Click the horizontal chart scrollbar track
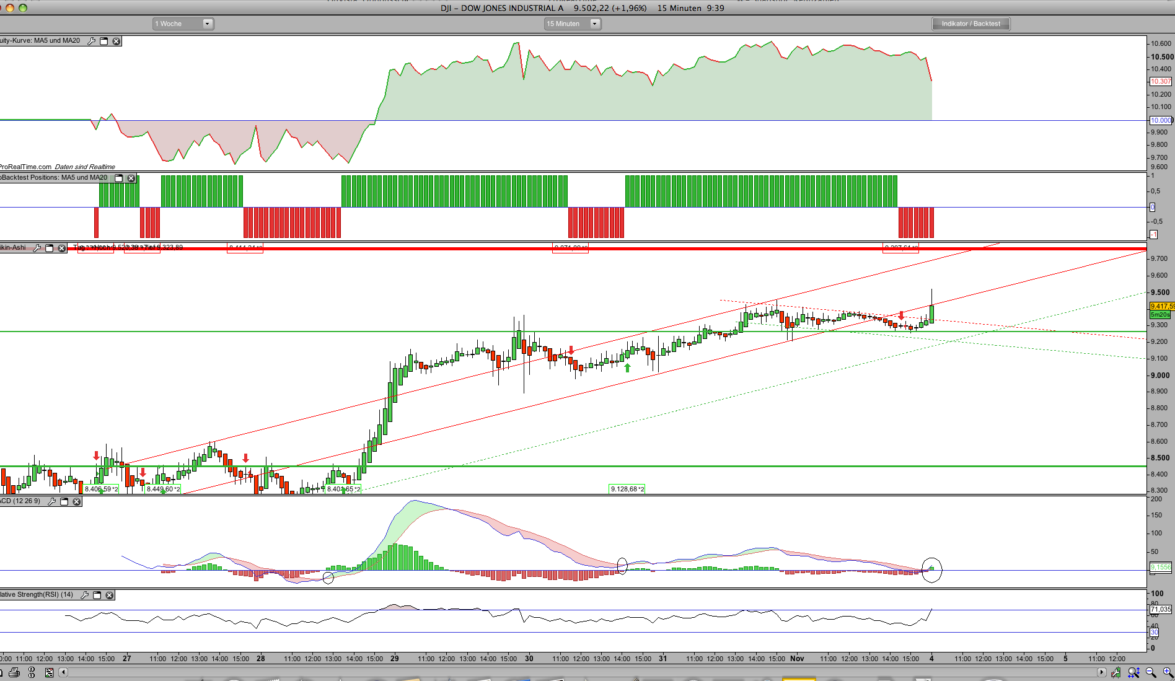Image resolution: width=1175 pixels, height=681 pixels. click(582, 672)
